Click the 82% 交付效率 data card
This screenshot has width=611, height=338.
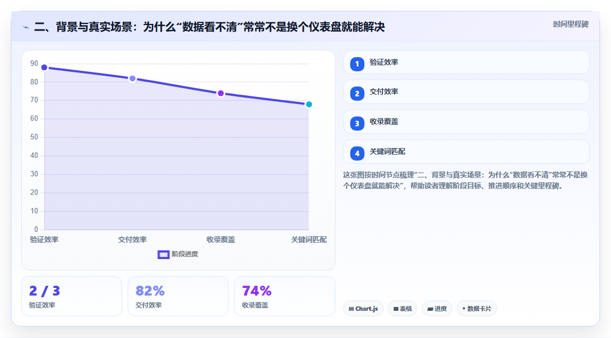coord(178,296)
